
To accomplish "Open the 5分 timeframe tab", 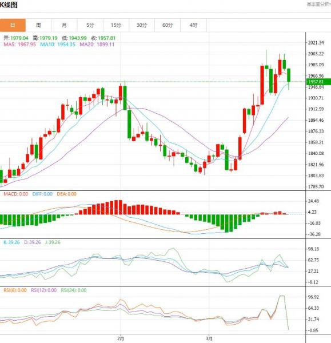I will coord(90,25).
